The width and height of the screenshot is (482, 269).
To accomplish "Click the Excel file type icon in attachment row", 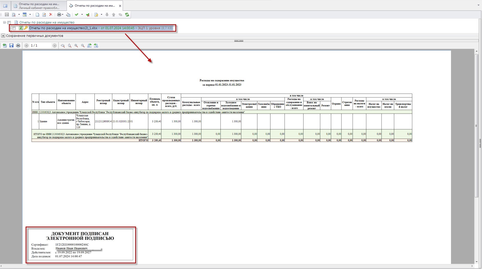I will tap(21, 28).
